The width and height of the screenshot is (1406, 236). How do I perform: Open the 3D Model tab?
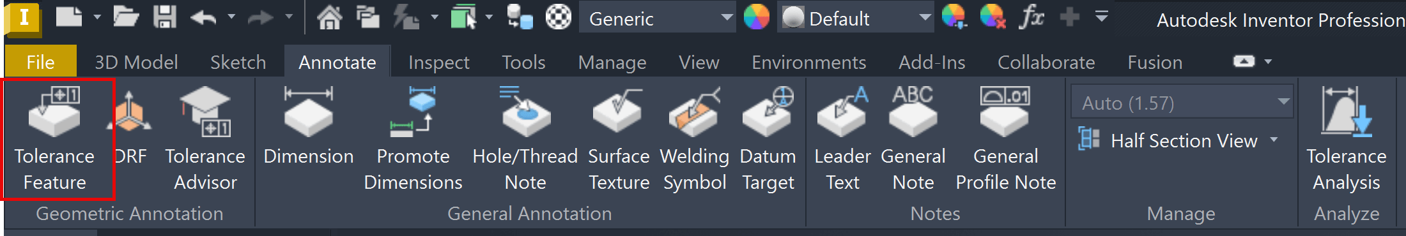coord(136,63)
